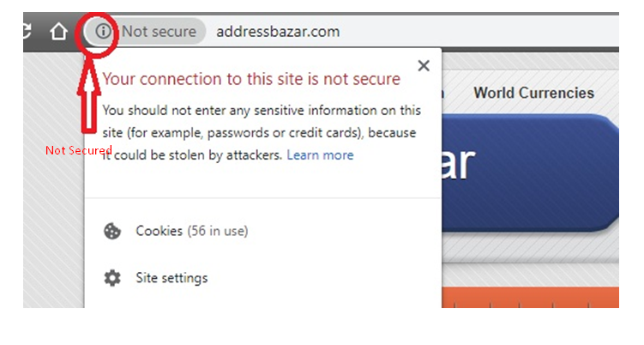Screen dimensions: 644x345
Task: Click the "Not secure" chip label
Action: click(159, 33)
